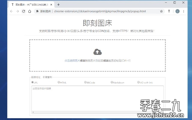Screen dimensions: 192x120
Task: Select the Markdown link format radio
Action: tap(112, 82)
